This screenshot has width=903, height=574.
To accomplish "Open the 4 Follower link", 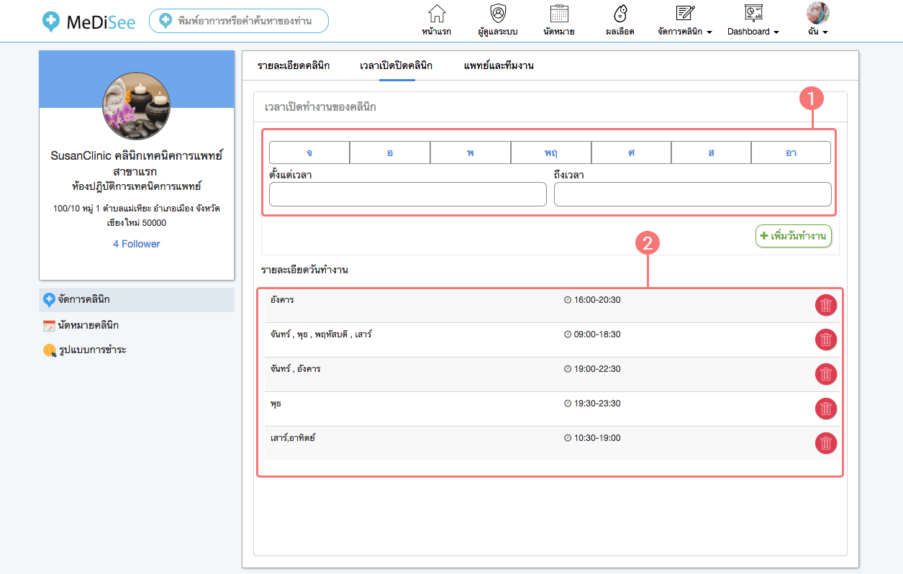I will point(137,244).
